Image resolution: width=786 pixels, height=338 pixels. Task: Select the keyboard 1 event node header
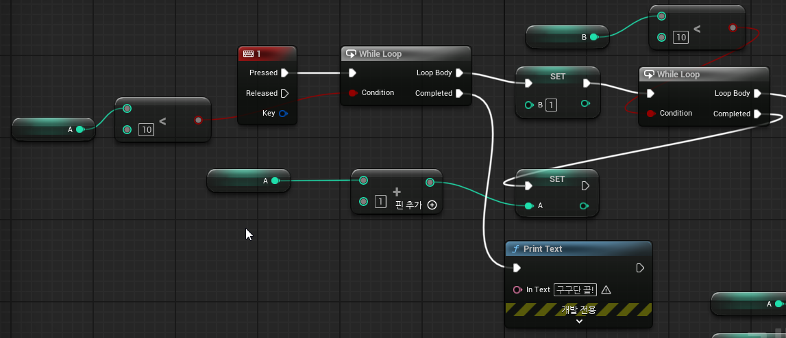267,53
